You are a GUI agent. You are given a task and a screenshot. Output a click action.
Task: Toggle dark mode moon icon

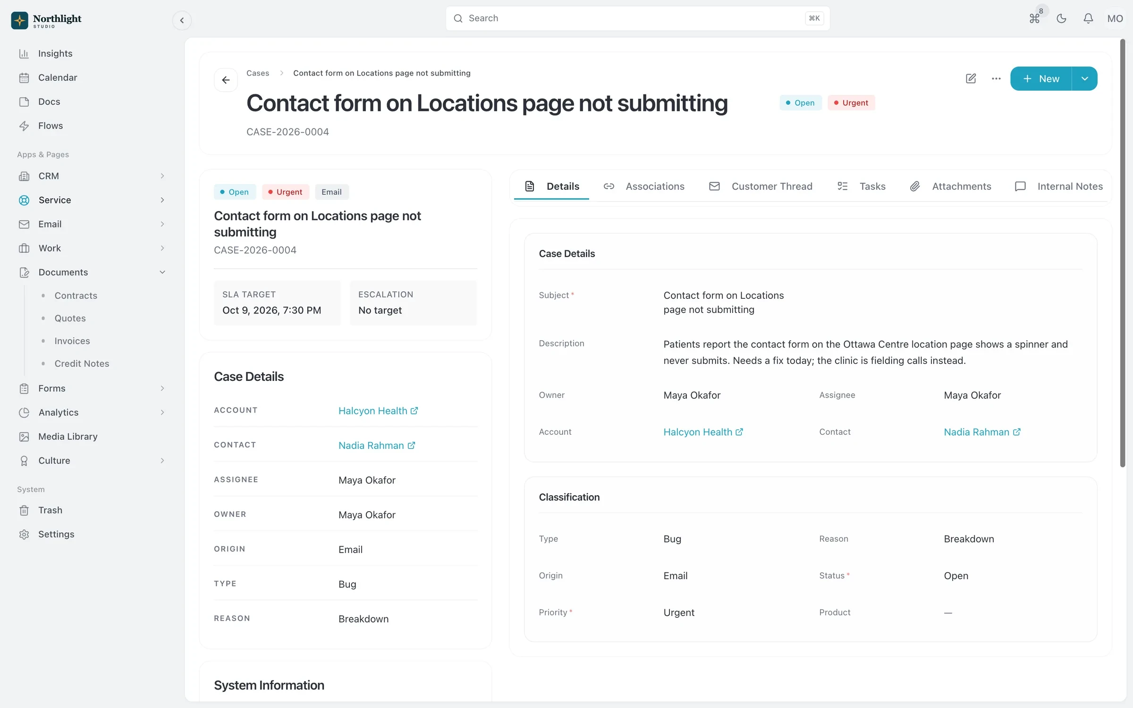click(1061, 18)
